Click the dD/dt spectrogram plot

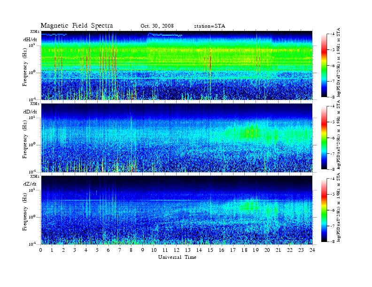click(x=177, y=138)
